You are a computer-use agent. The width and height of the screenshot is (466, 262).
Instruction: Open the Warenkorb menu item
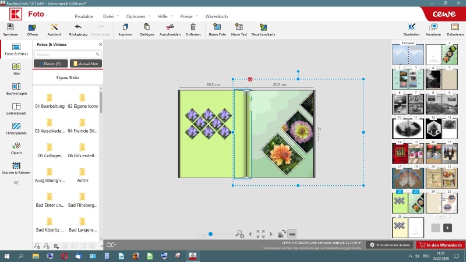[217, 16]
